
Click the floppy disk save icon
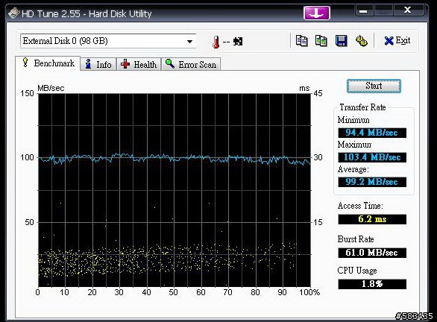[x=341, y=41]
